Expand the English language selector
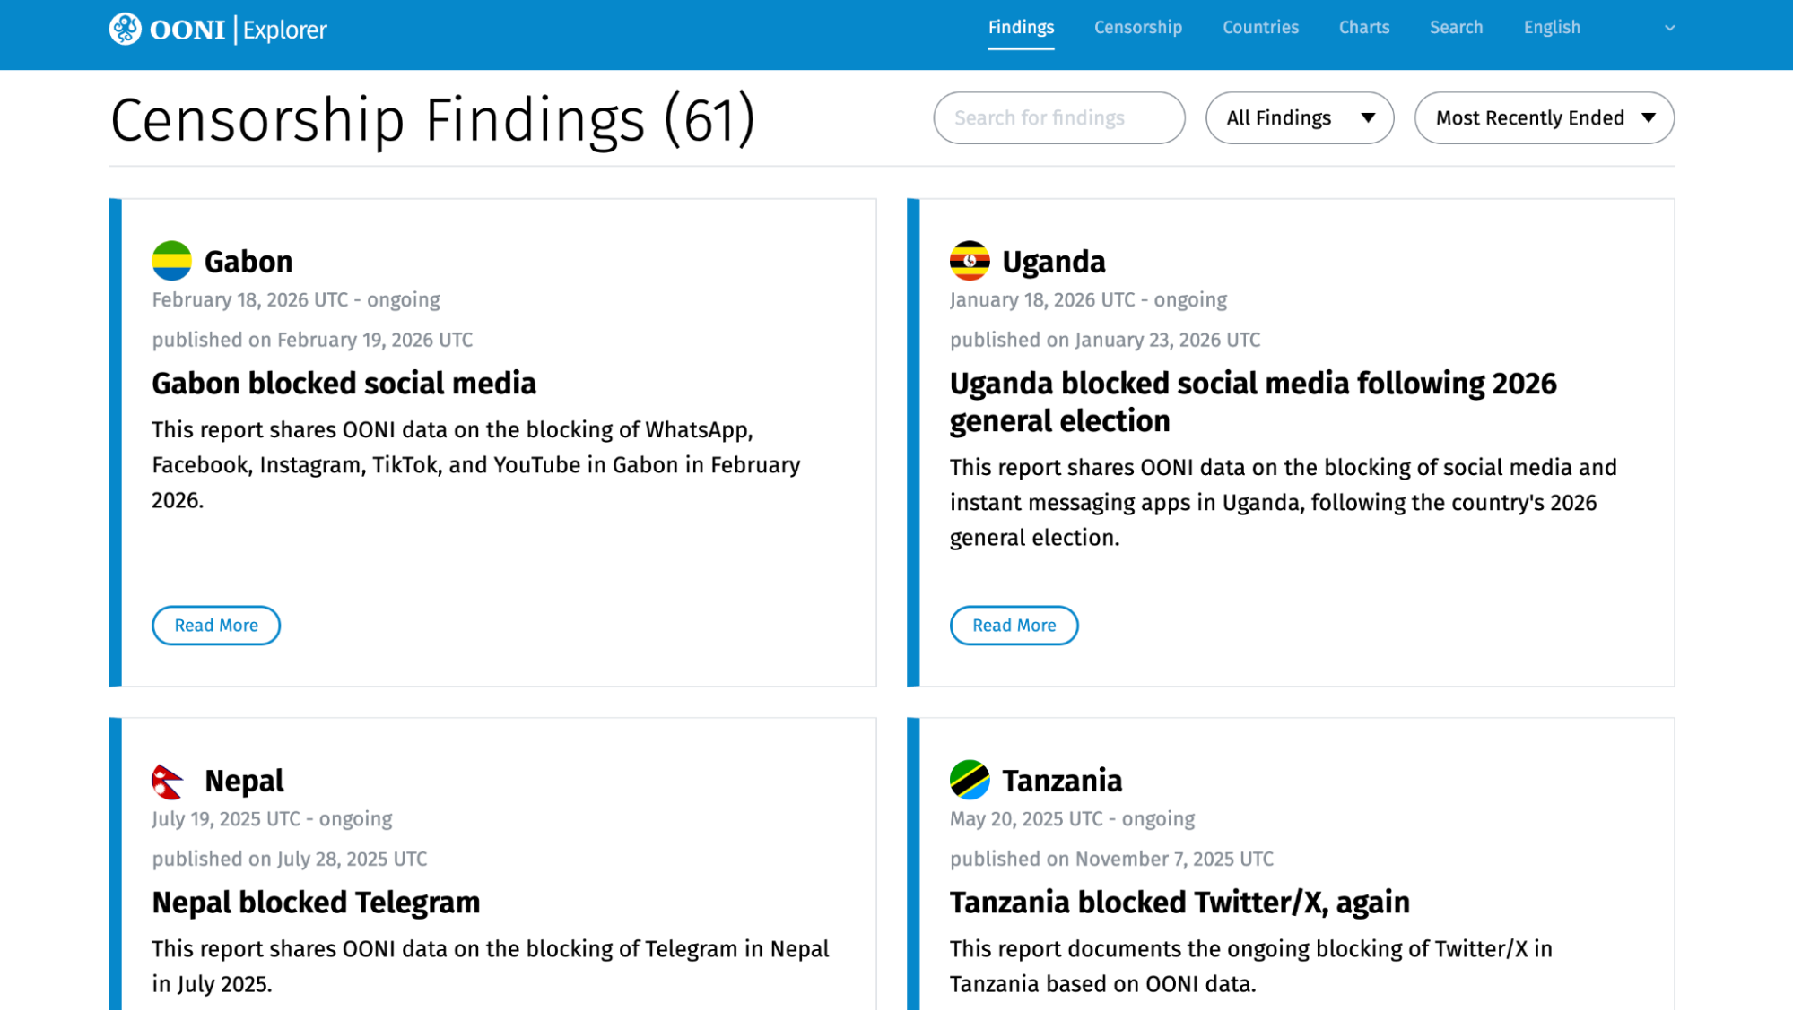Viewport: 1793px width, 1011px height. coord(1597,28)
